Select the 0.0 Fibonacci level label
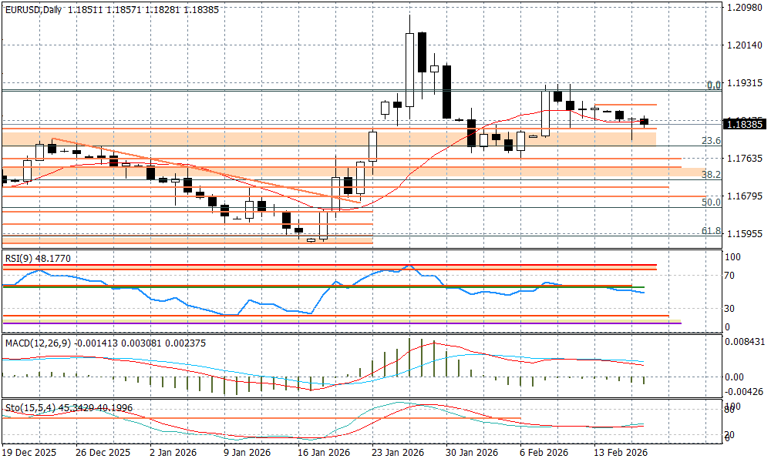Screen dimensions: 771x462 tap(713, 85)
